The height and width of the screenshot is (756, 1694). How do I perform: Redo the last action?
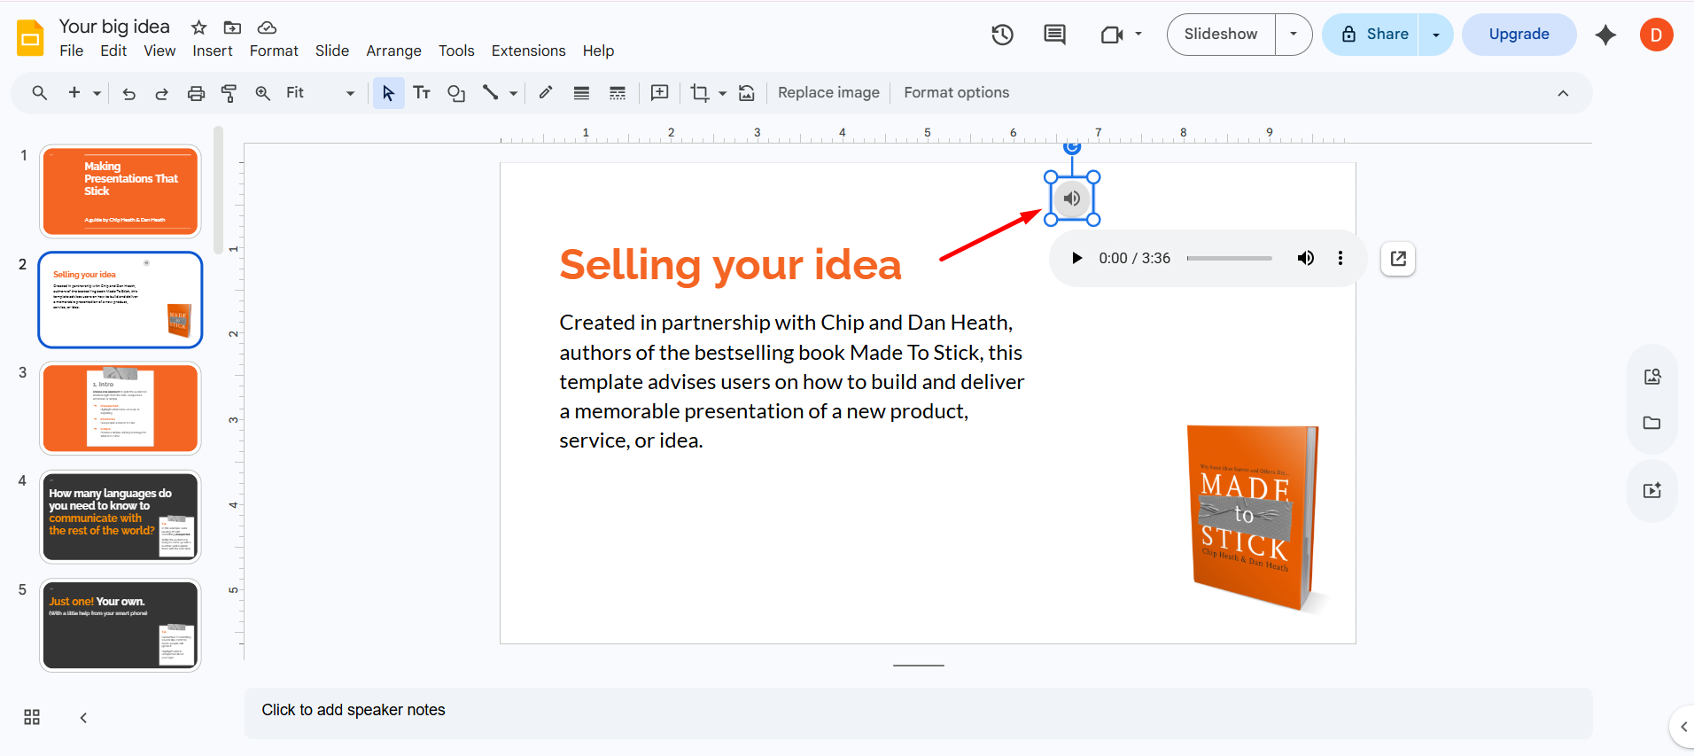pyautogui.click(x=161, y=93)
